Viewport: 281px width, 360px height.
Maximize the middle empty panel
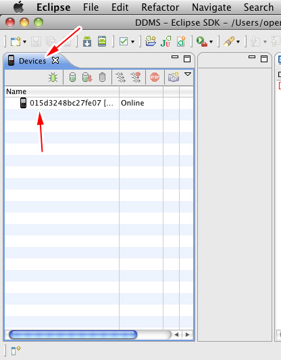264,59
